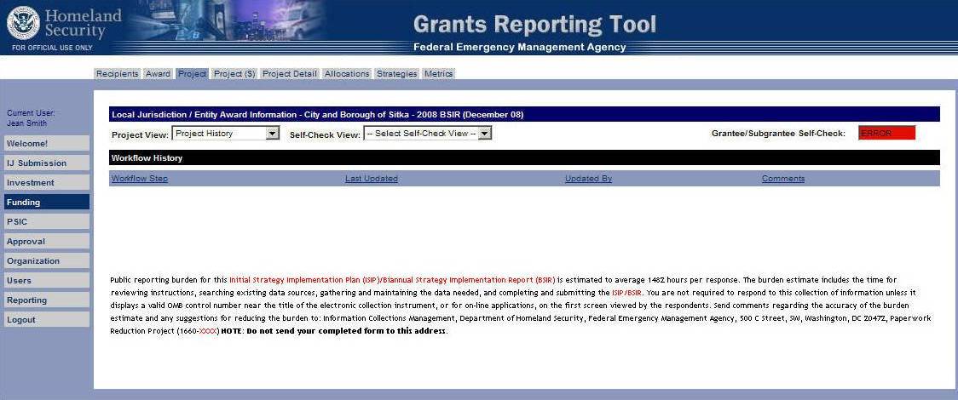Click the Project View label
Image resolution: width=958 pixels, height=400 pixels.
pos(140,134)
